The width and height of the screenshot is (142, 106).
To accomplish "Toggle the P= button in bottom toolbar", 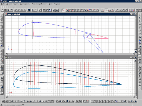I will click(x=133, y=101).
